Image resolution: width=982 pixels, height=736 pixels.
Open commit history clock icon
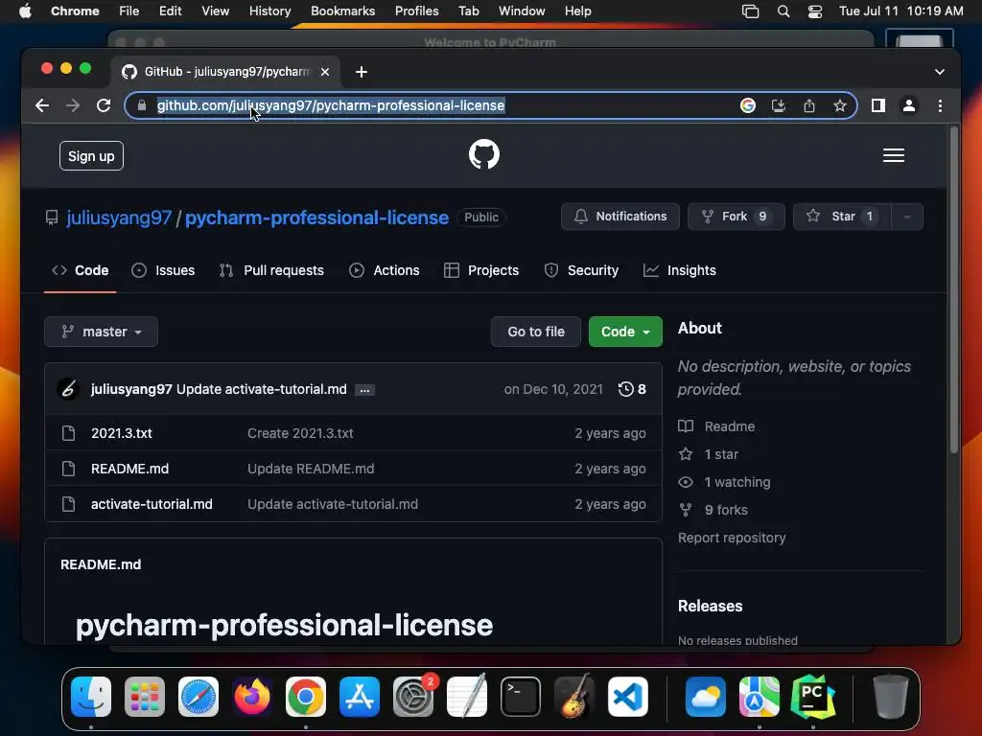click(x=625, y=389)
